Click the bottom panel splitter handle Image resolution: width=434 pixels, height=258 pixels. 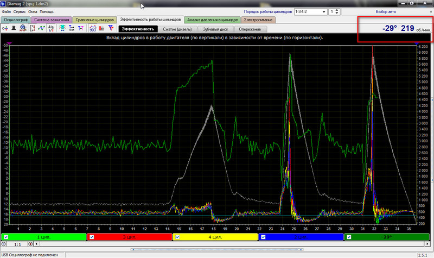pos(216,249)
